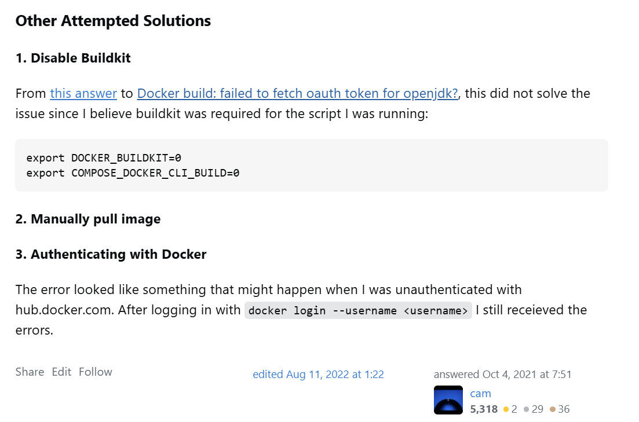
Task: Open the Docker build oauth token question link
Action: pyautogui.click(x=298, y=93)
